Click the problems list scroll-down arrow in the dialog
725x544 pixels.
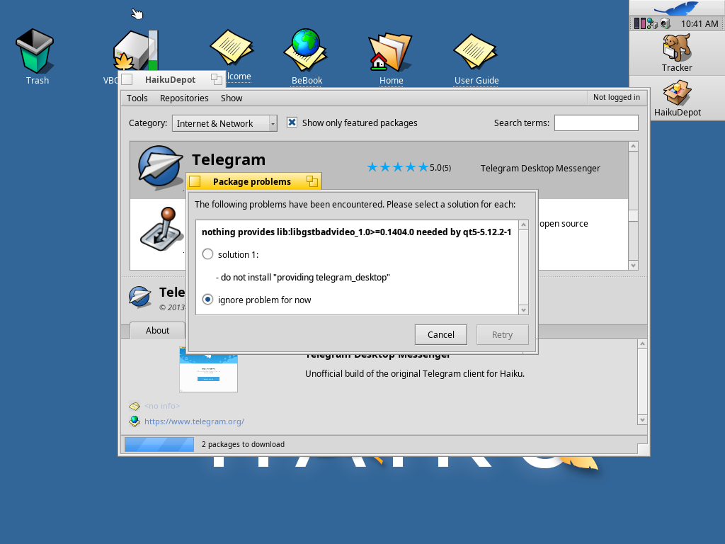click(x=523, y=310)
